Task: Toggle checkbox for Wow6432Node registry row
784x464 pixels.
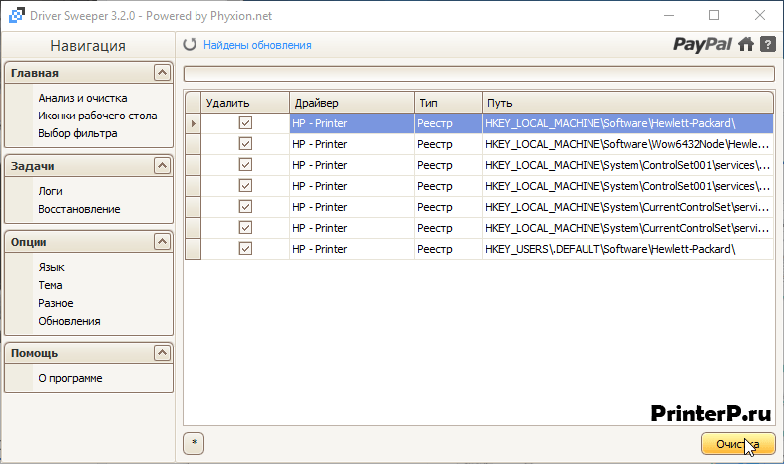Action: pos(245,144)
